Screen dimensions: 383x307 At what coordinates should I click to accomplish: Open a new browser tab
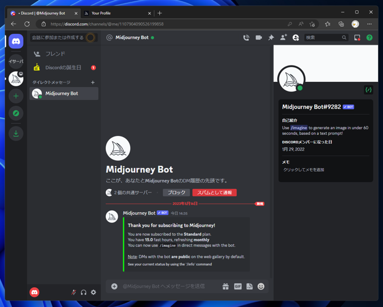[x=159, y=13]
